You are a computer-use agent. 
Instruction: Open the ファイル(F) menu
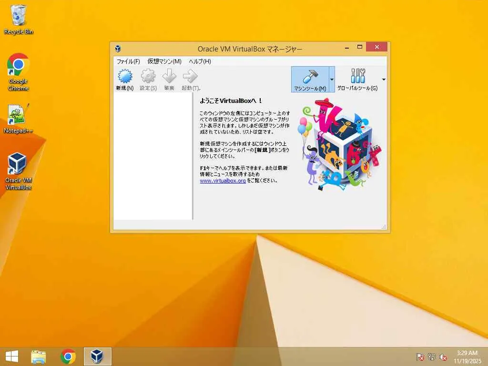(128, 61)
